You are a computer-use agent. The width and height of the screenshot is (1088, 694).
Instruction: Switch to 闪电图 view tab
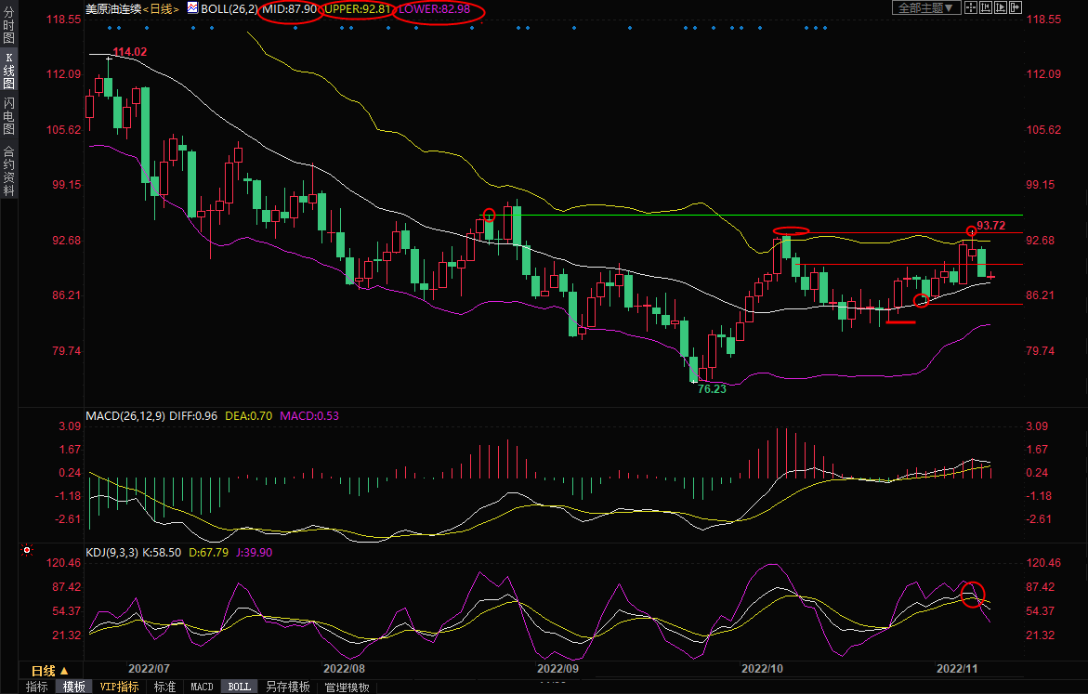8,115
